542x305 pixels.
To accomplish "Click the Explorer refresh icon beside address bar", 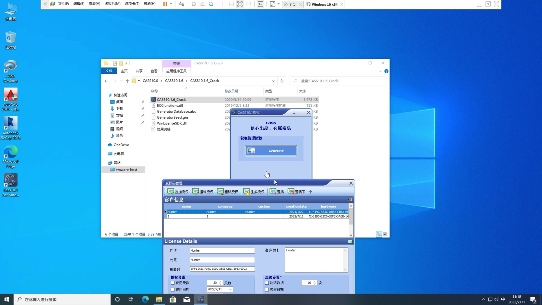I will click(x=282, y=81).
